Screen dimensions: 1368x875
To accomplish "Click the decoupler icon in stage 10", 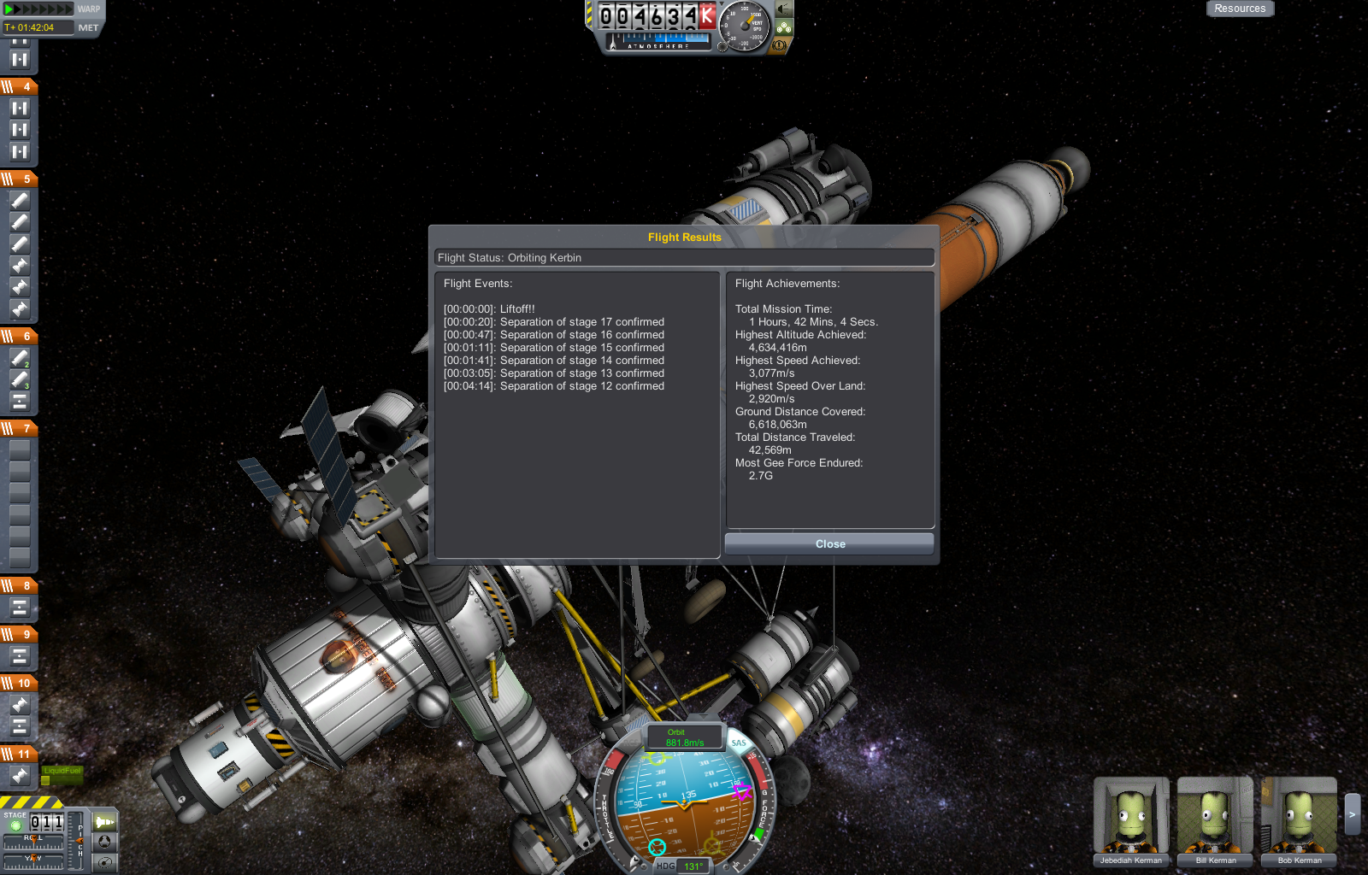I will click(x=20, y=726).
